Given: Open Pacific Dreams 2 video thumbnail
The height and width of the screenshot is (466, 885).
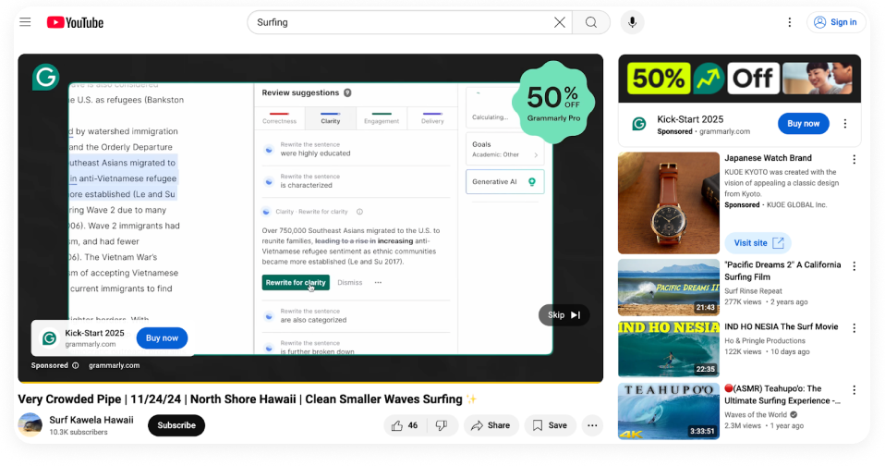Looking at the screenshot, I should point(668,288).
